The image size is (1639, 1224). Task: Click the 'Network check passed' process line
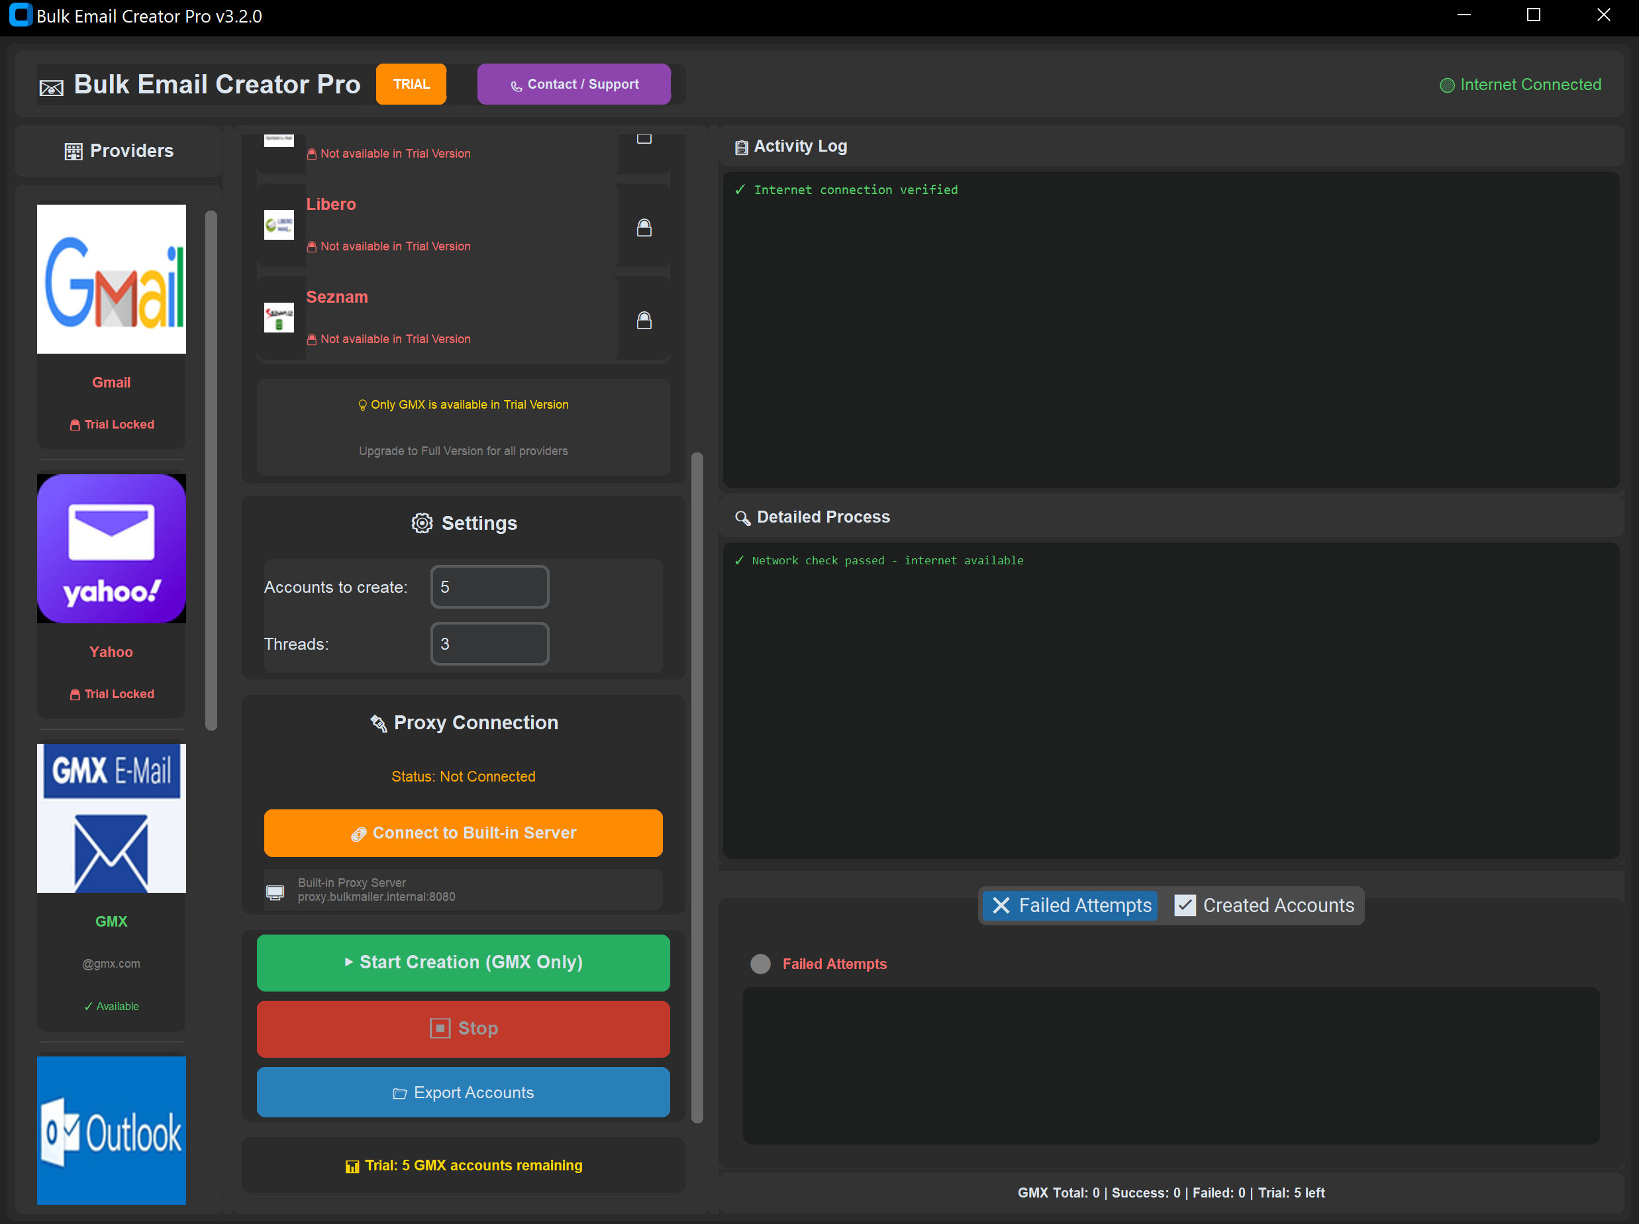pyautogui.click(x=887, y=561)
